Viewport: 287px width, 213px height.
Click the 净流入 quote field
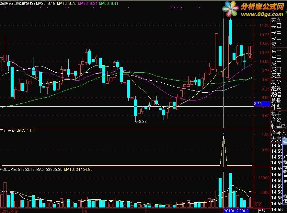pos(279,133)
